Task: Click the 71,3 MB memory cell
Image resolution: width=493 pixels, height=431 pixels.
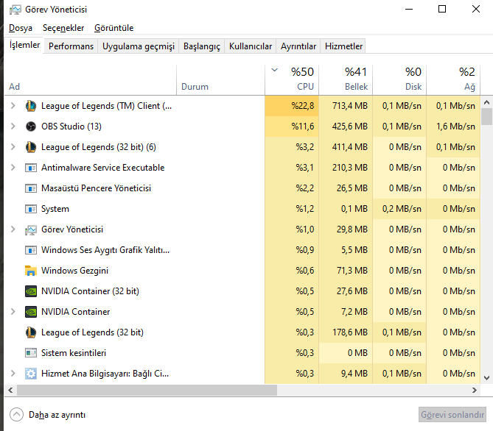Action: 346,271
